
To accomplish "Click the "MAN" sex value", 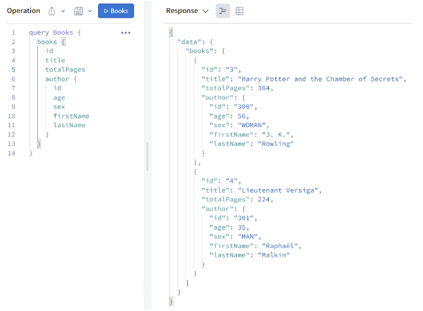I will click(x=248, y=236).
